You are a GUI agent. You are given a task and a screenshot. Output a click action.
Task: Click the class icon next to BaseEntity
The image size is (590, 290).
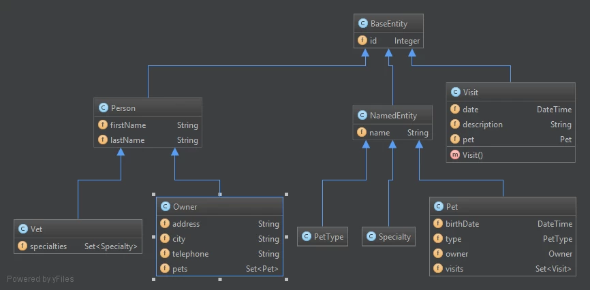coord(362,24)
